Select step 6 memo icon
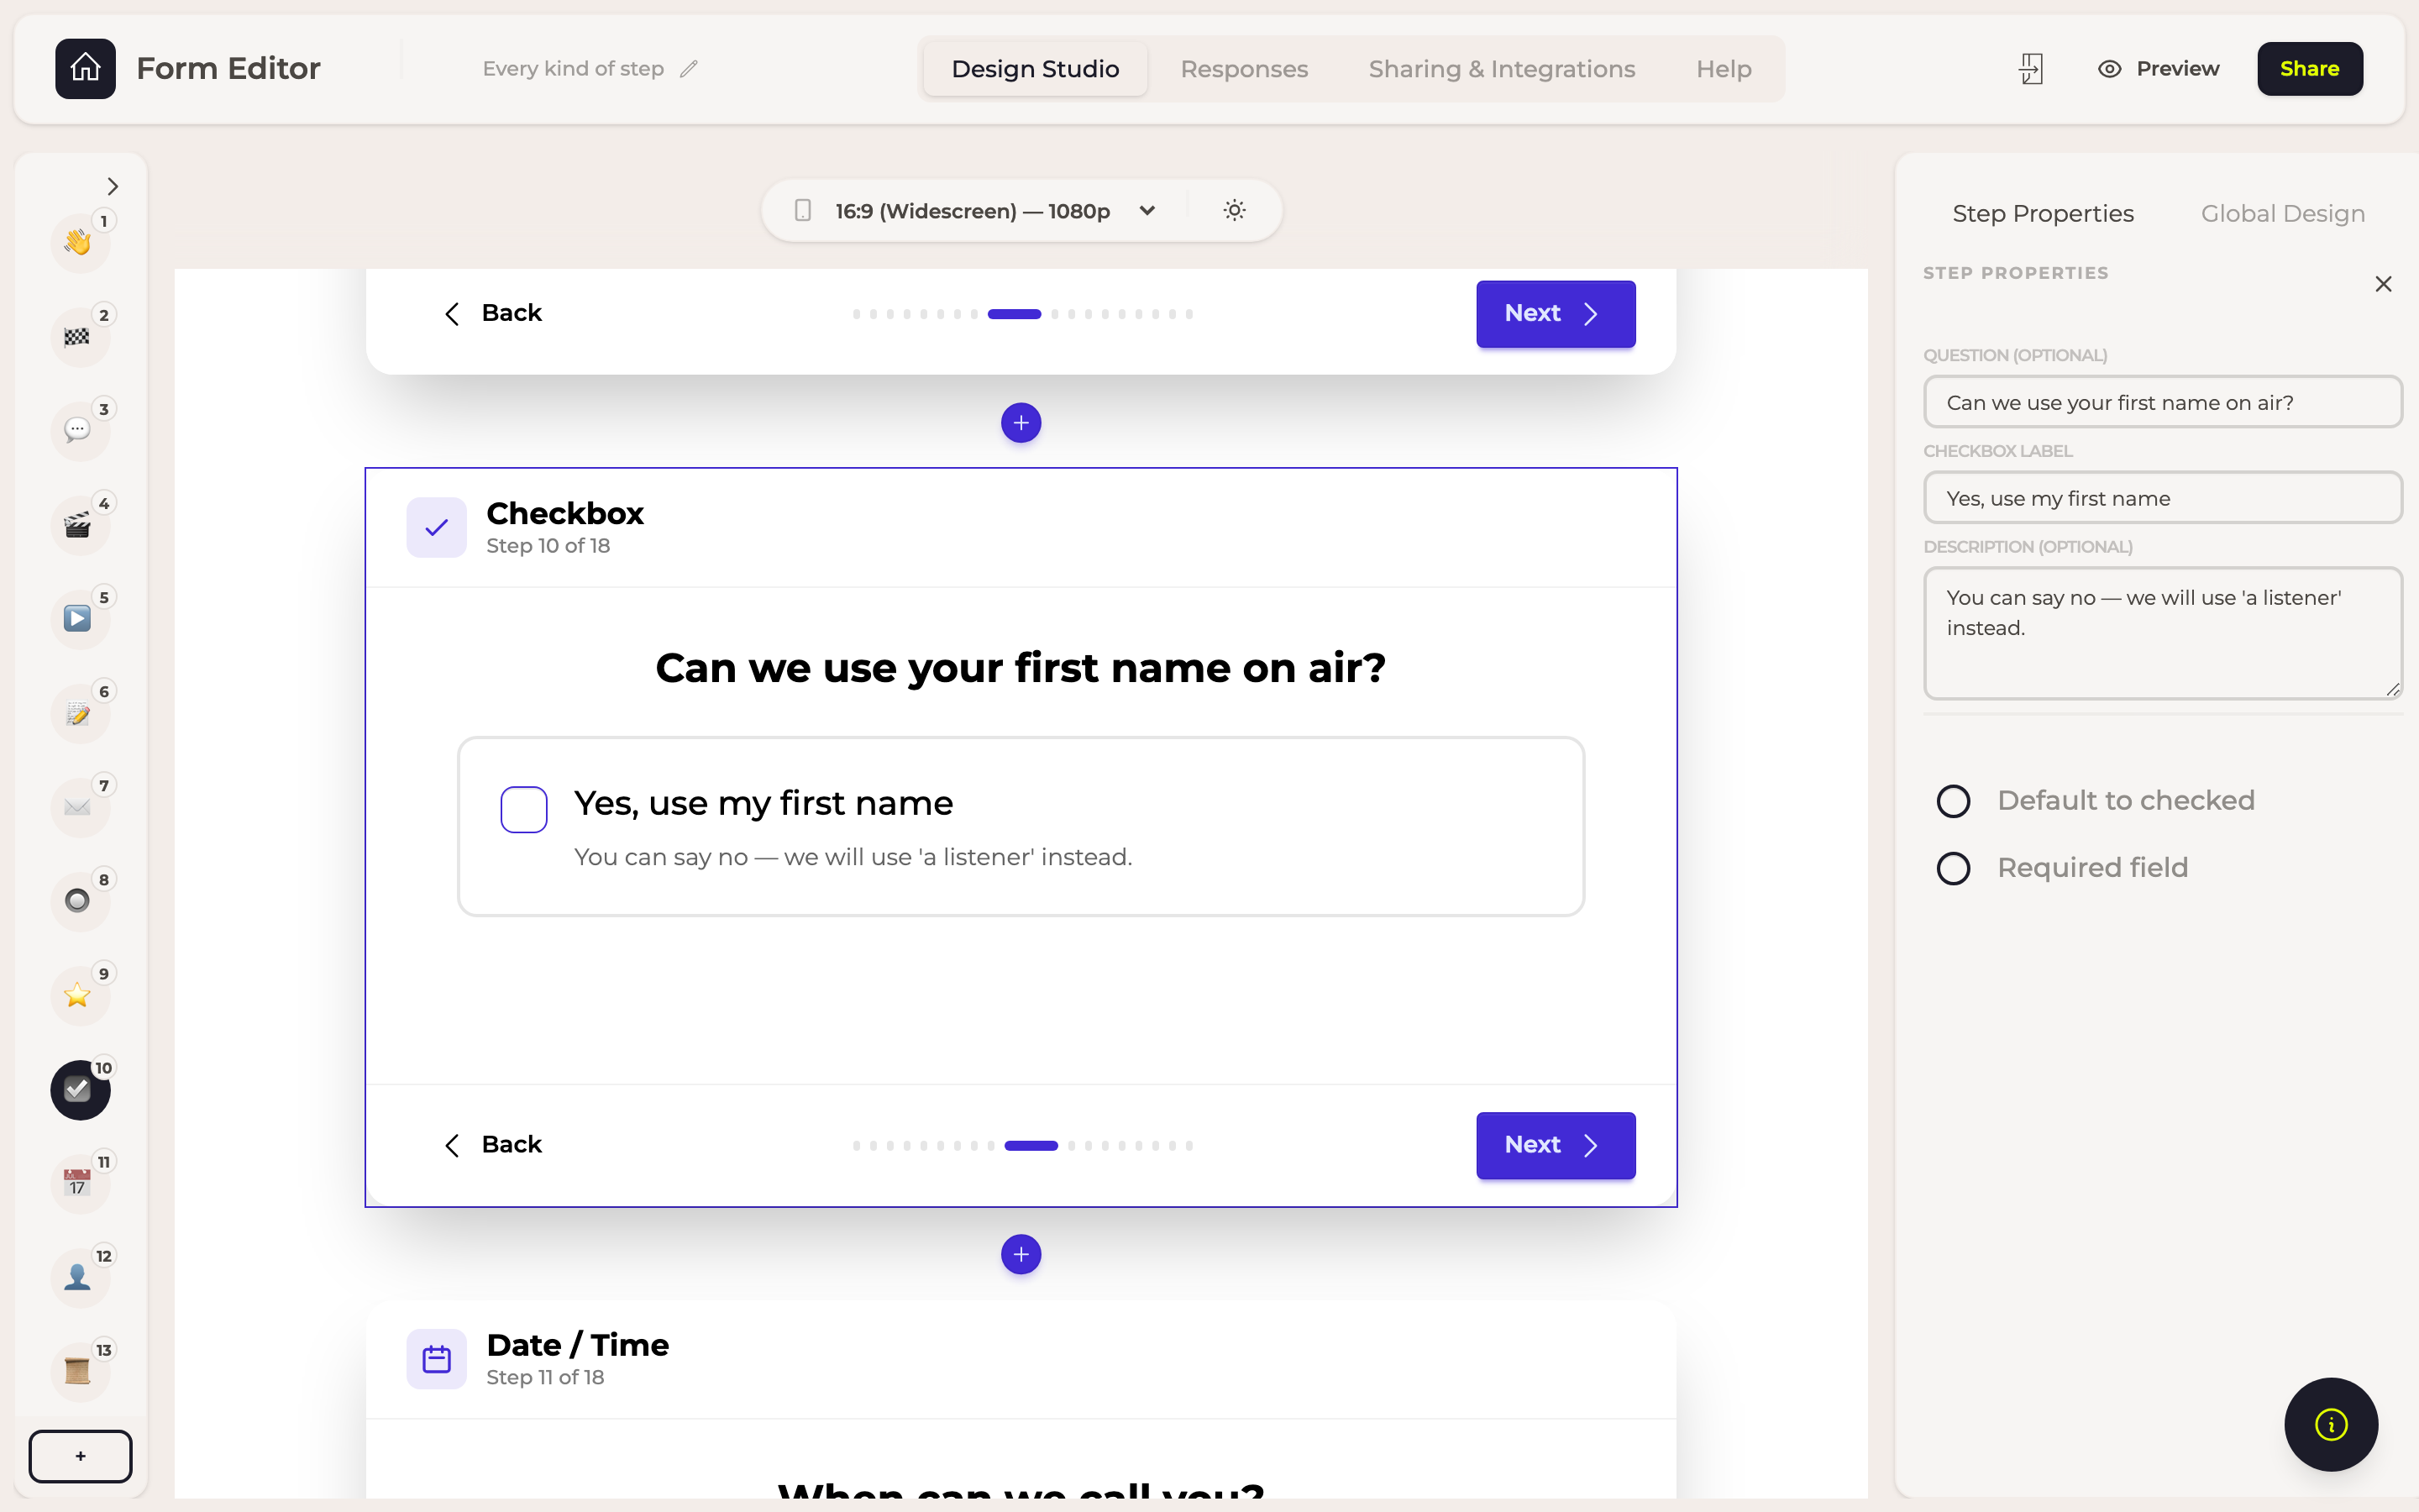This screenshot has height=1512, width=2419. [x=79, y=712]
